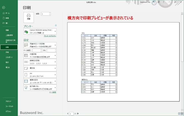Click the back arrow icon in the sidebar

click(x=4, y=8)
